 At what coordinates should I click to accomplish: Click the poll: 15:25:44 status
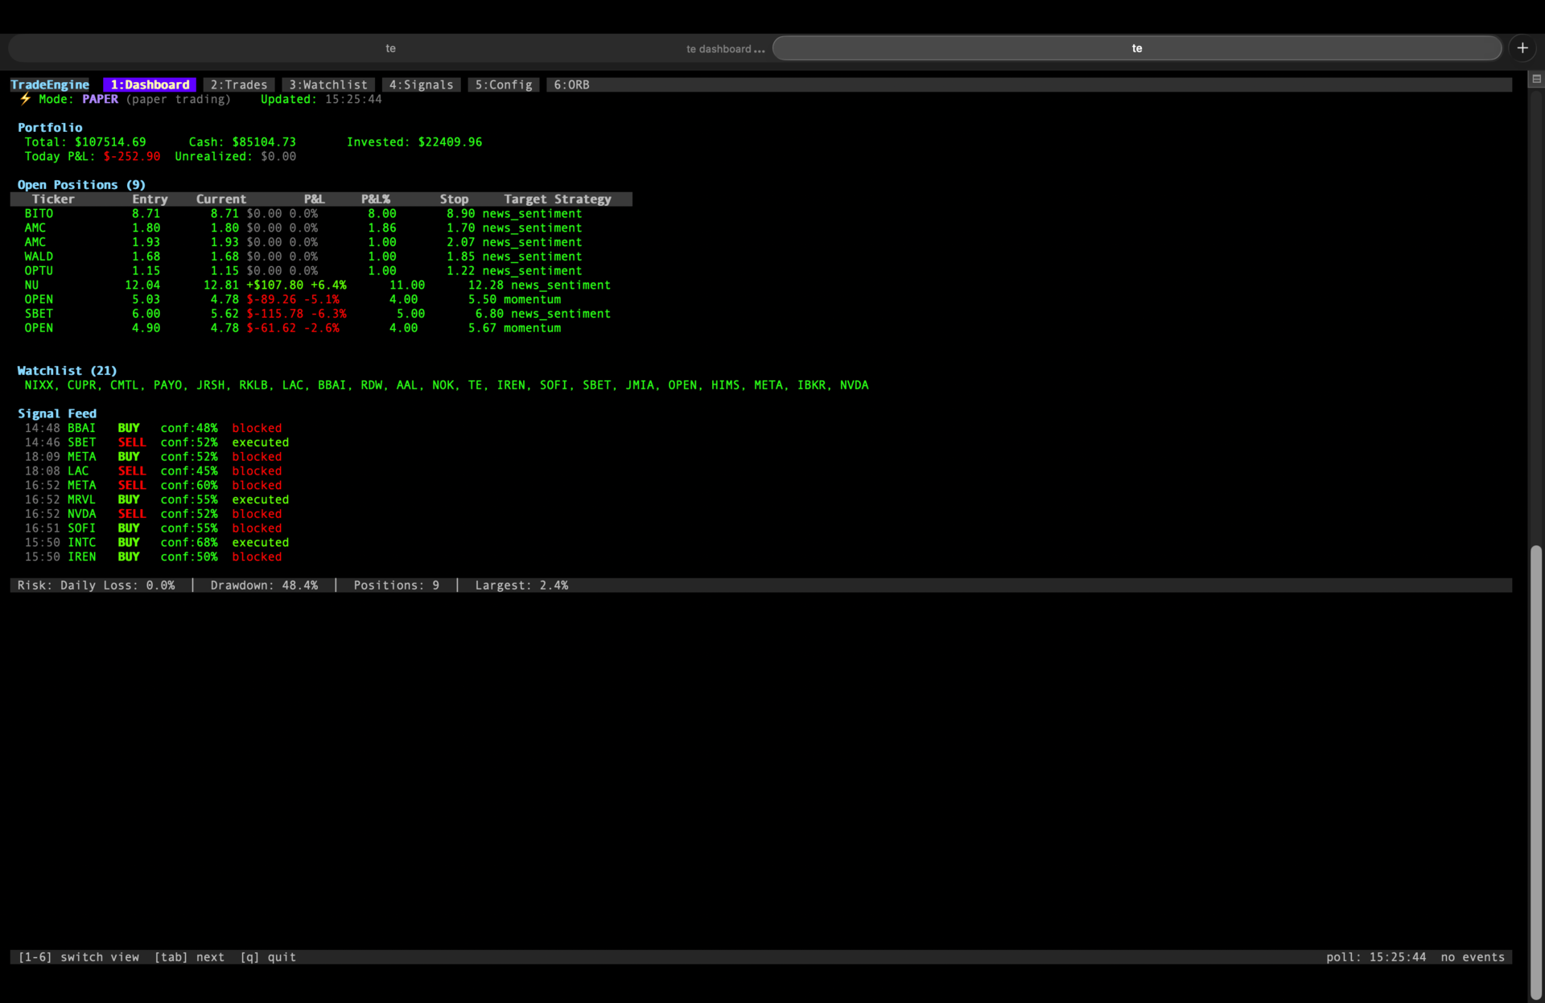click(x=1376, y=957)
